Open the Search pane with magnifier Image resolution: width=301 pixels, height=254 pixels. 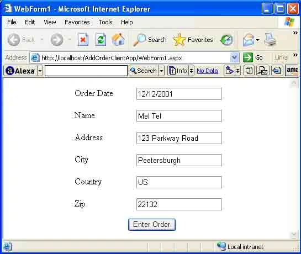(150, 40)
